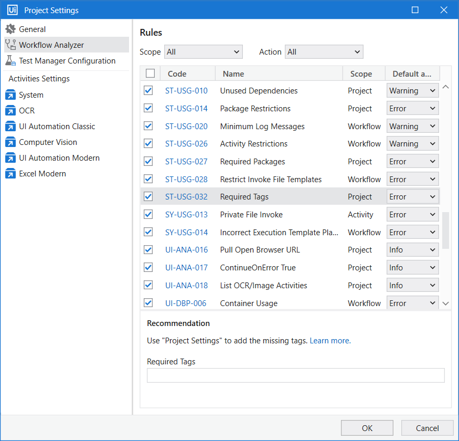Screen dimensions: 459x441
Task: Uncheck the Unused Dependencies rule checkbox
Action: pos(148,91)
